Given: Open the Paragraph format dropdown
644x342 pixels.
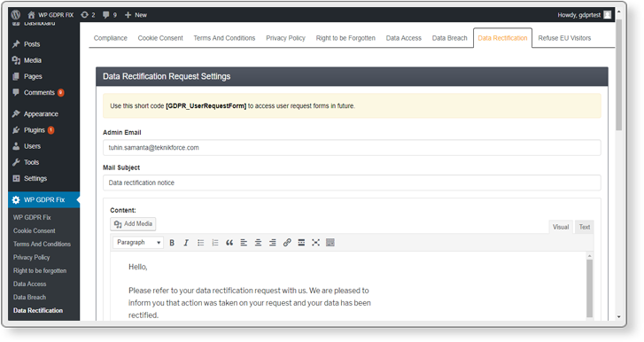Looking at the screenshot, I should click(138, 243).
